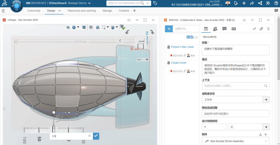This screenshot has height=145, width=280.
Task: Confirm the 3.5 value with the blue checkmark
Action: pos(96,136)
